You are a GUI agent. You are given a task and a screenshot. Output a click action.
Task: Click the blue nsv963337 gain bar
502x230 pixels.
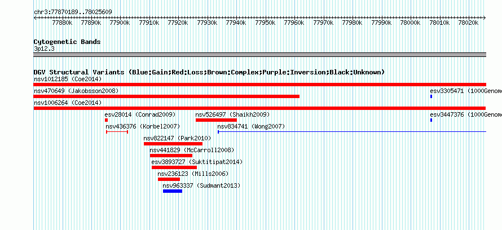[173, 191]
